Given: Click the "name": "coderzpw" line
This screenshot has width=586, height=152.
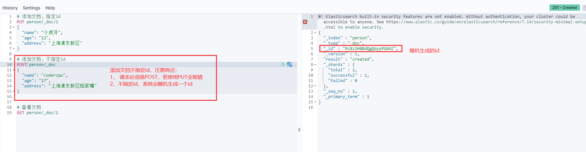Looking at the screenshot, I should 45,75.
